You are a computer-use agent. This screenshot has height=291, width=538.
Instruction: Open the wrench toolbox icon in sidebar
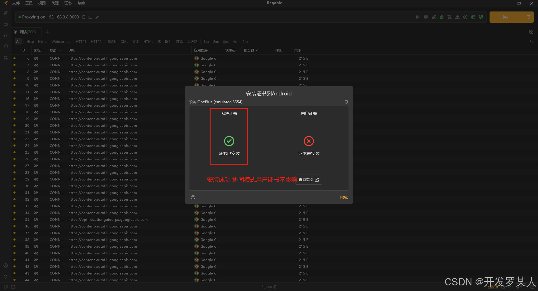pyautogui.click(x=6, y=58)
